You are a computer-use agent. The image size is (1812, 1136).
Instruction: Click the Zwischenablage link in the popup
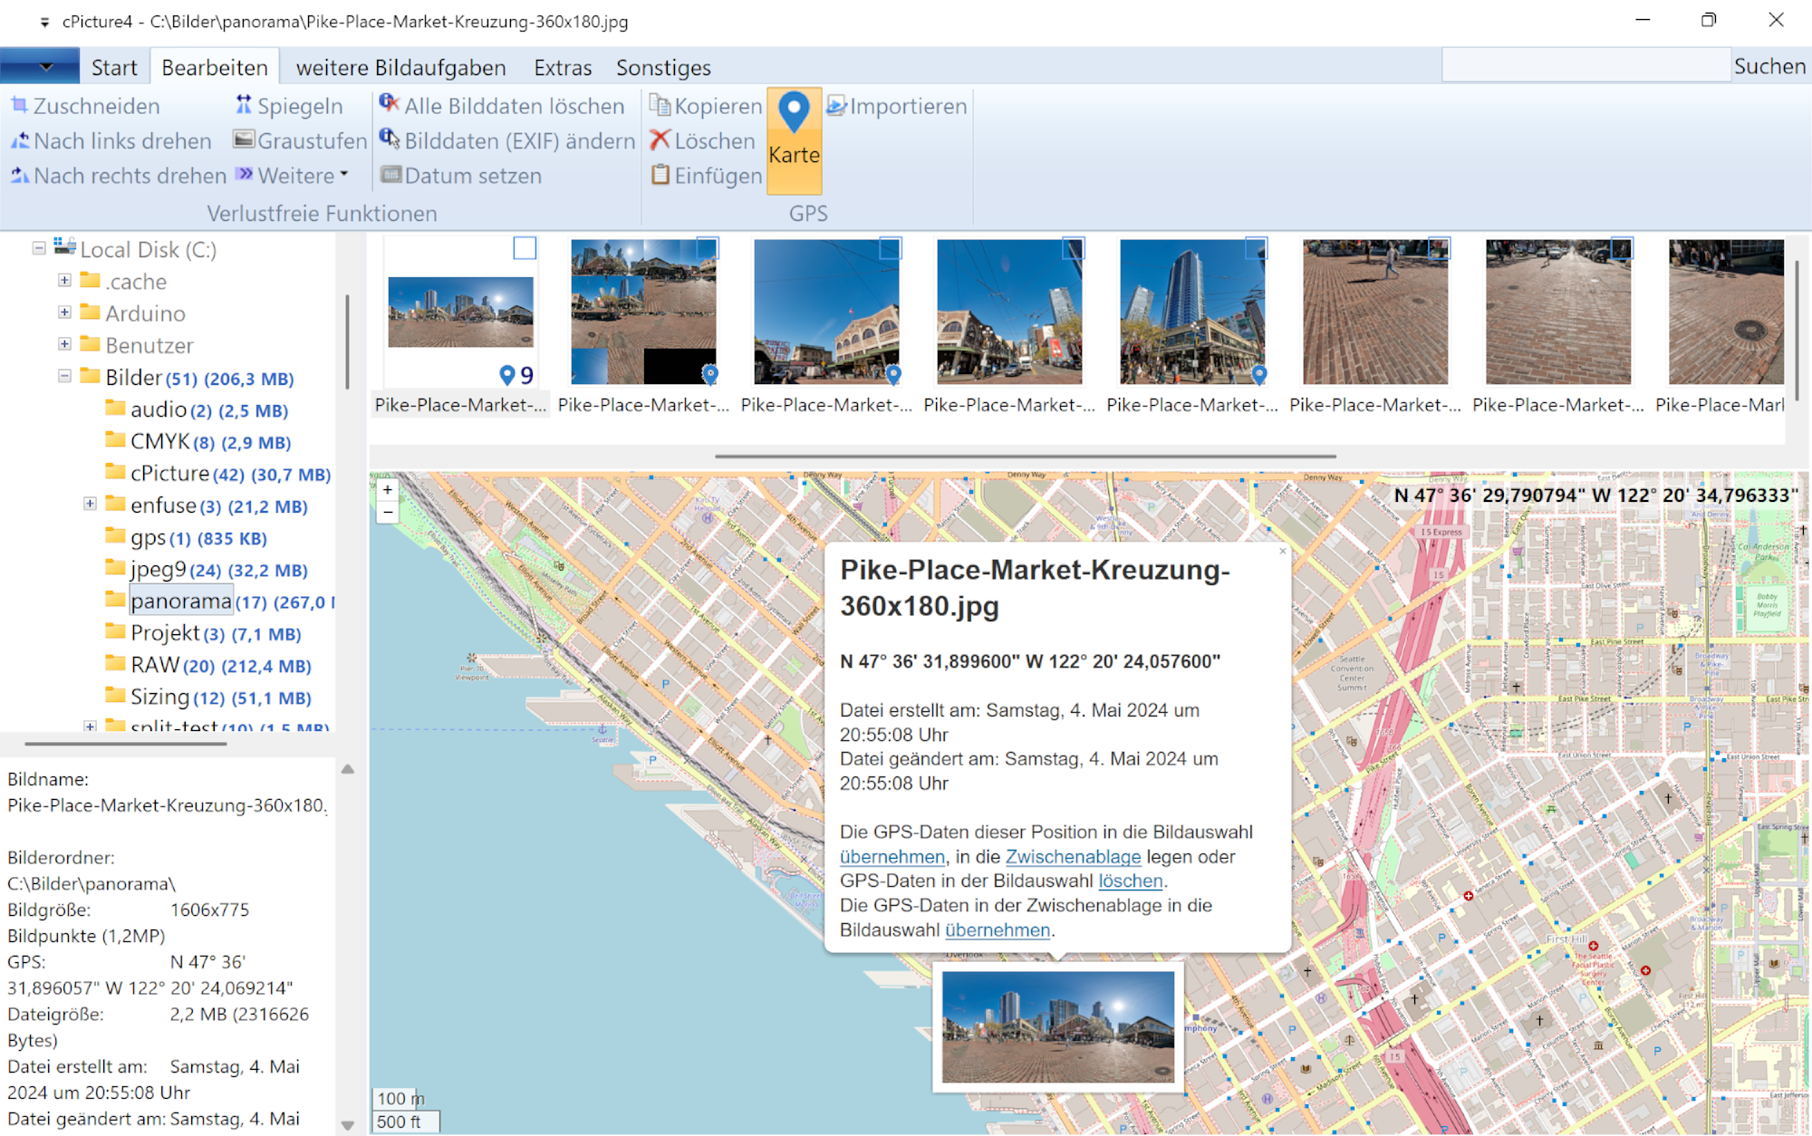coord(1073,857)
